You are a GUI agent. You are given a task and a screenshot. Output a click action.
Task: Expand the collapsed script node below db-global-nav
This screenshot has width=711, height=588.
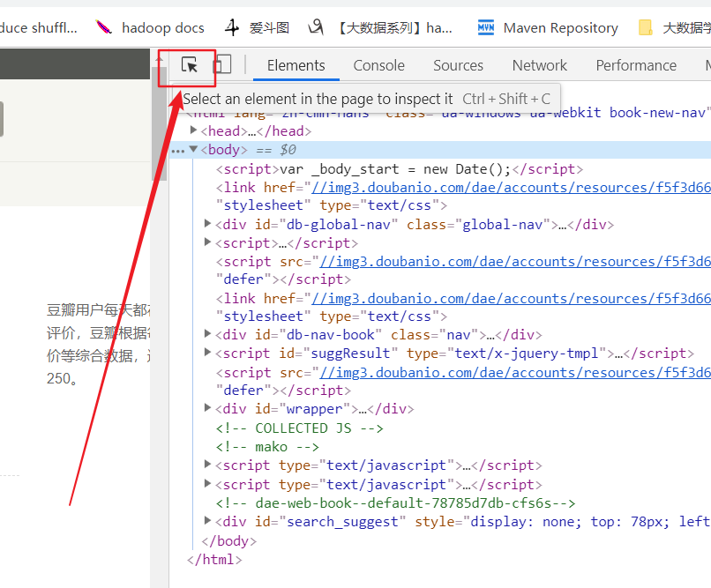pos(207,242)
